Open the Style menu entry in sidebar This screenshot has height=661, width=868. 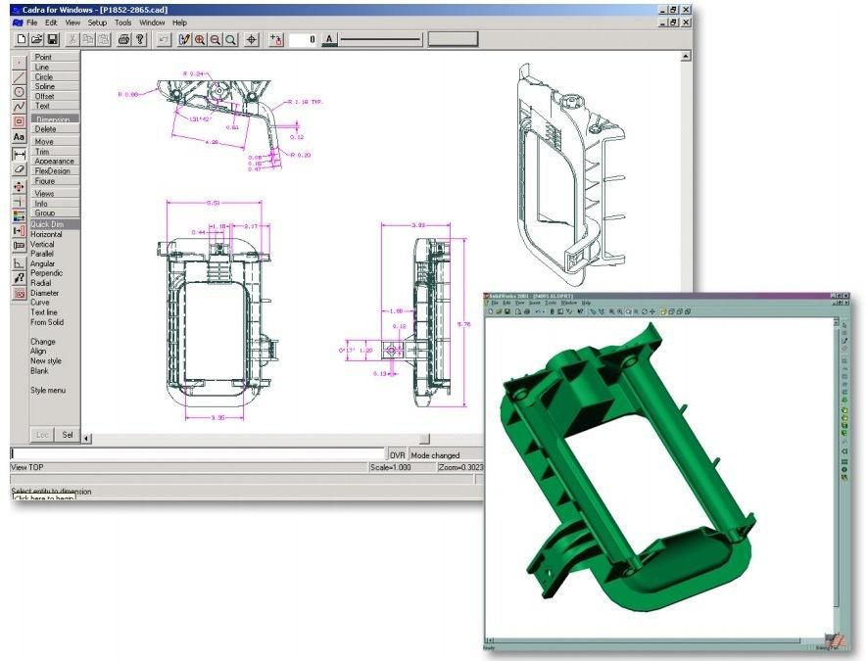48,390
